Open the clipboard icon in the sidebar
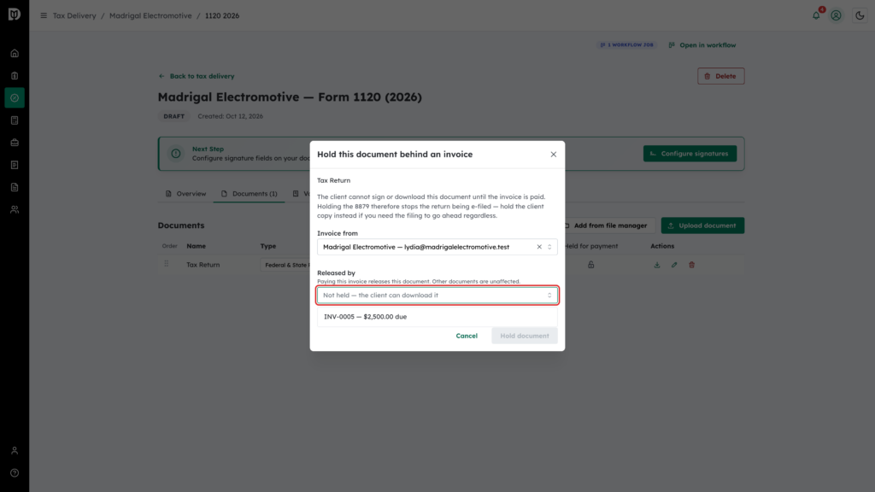Viewport: 875px width, 492px height. click(15, 76)
